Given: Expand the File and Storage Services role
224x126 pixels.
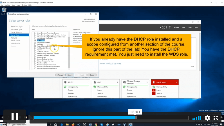Looking at the screenshot, I should pos(33,46).
